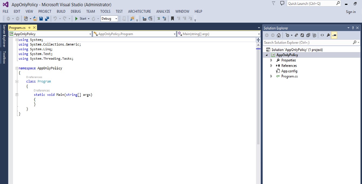
Task: Click the Undo arrow in the toolbar
Action: coord(55,19)
